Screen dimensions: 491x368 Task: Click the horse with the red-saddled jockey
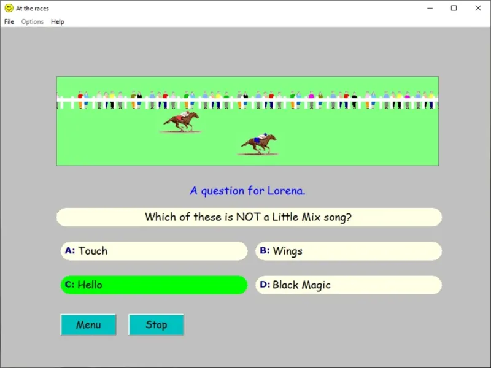click(x=181, y=121)
